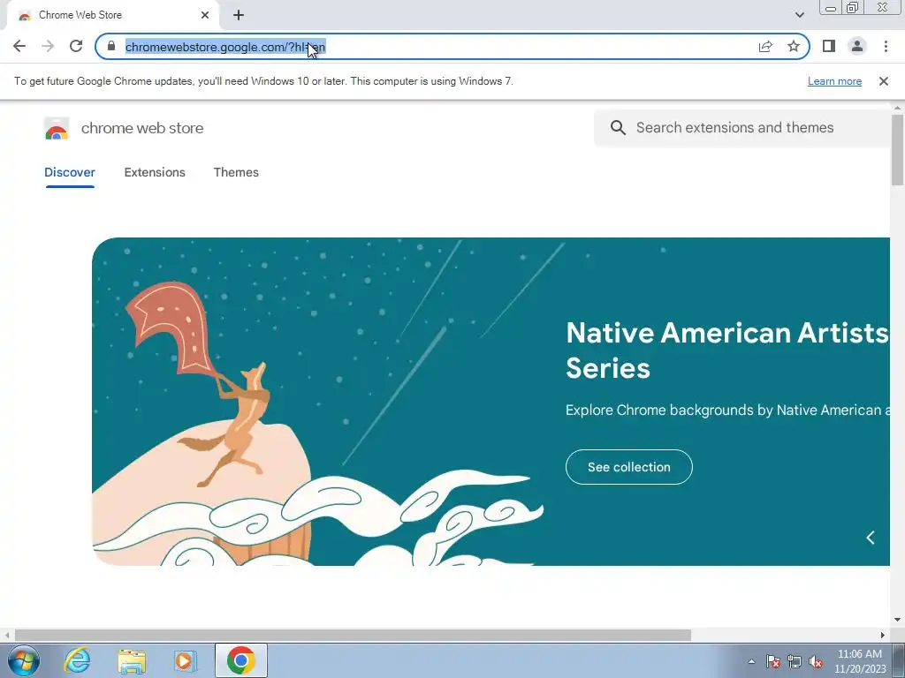Click the scroll right arrow
Image resolution: width=905 pixels, height=678 pixels.
point(883,635)
